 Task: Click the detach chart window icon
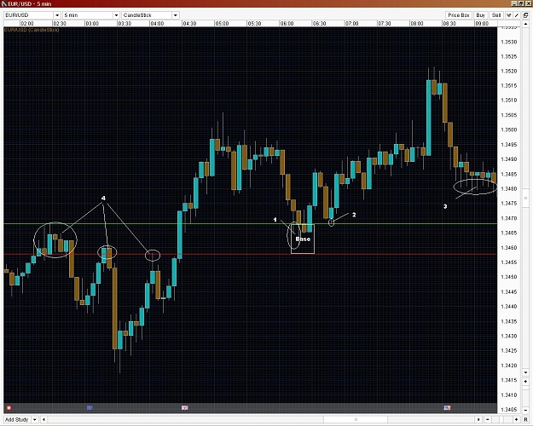[525, 15]
